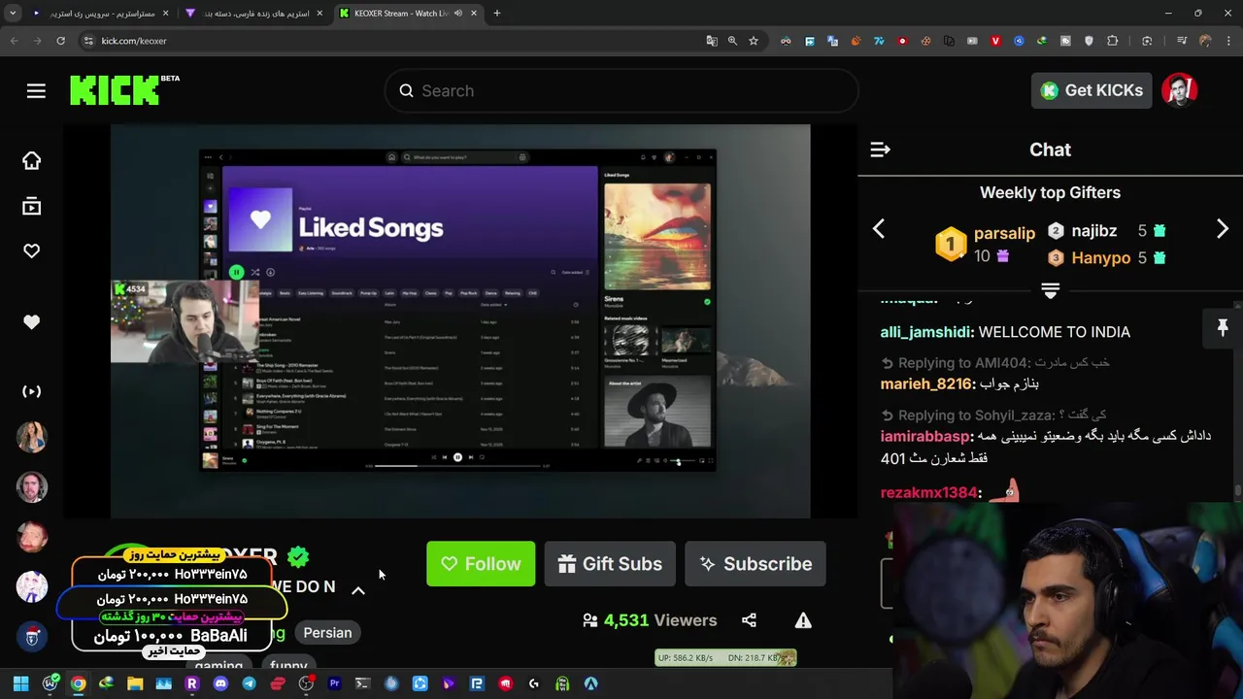Go to Home in Kick sidebar
This screenshot has width=1243, height=699.
32,160
